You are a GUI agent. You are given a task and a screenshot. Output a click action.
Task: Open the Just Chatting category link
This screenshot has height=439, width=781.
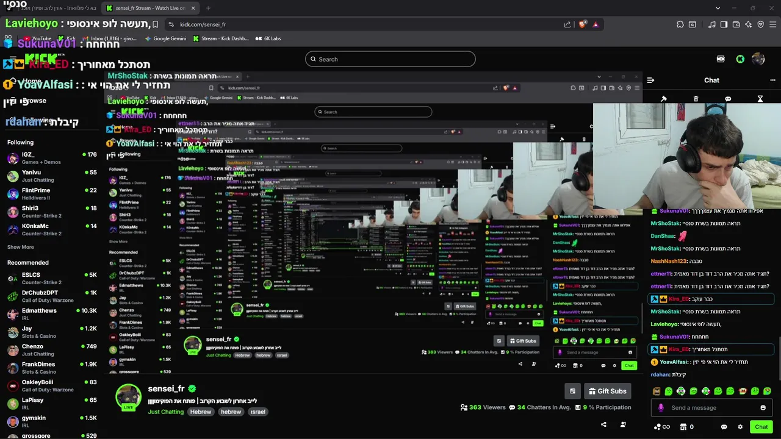pyautogui.click(x=165, y=412)
